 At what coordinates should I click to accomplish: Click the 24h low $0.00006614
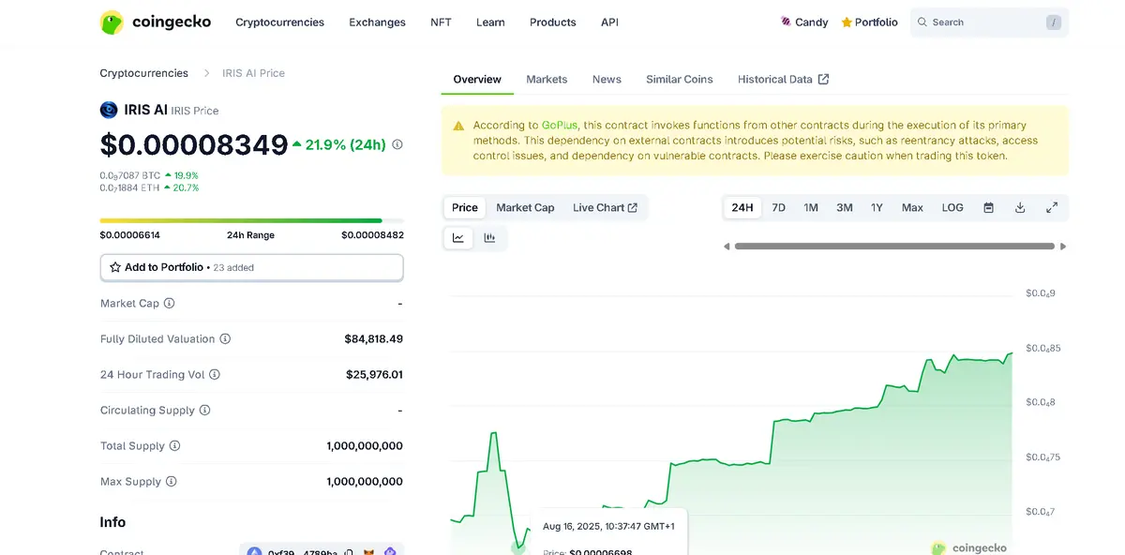point(130,235)
